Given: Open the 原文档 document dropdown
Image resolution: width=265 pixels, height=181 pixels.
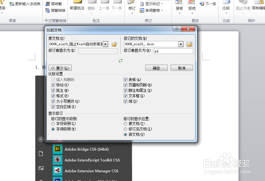Looking at the screenshot, I should 106,44.
